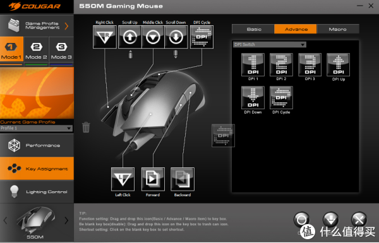Click the Forward key assignment box
The width and height of the screenshot is (379, 243).
pos(153,179)
